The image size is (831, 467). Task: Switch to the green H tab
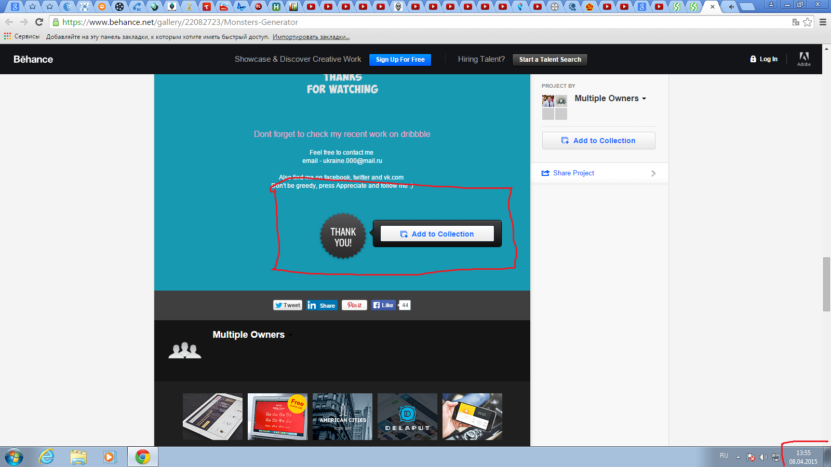pyautogui.click(x=276, y=7)
